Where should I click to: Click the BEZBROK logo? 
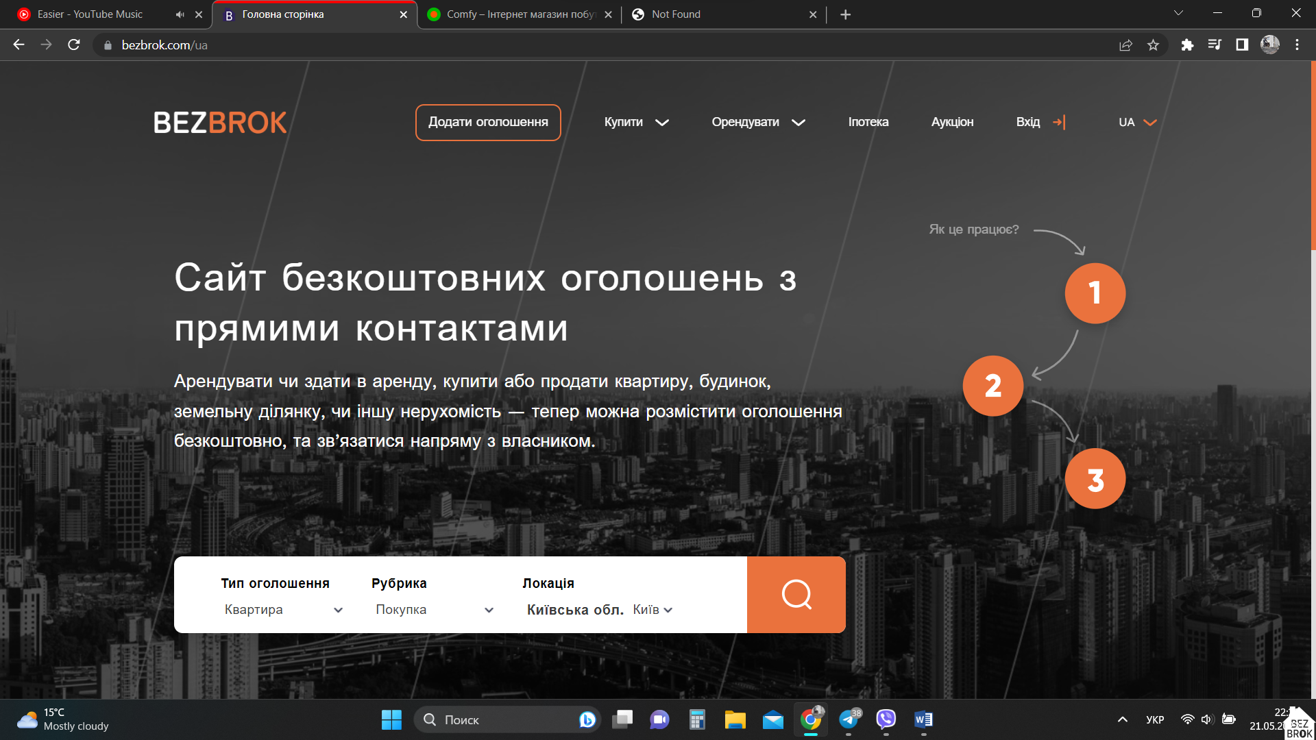coord(220,123)
